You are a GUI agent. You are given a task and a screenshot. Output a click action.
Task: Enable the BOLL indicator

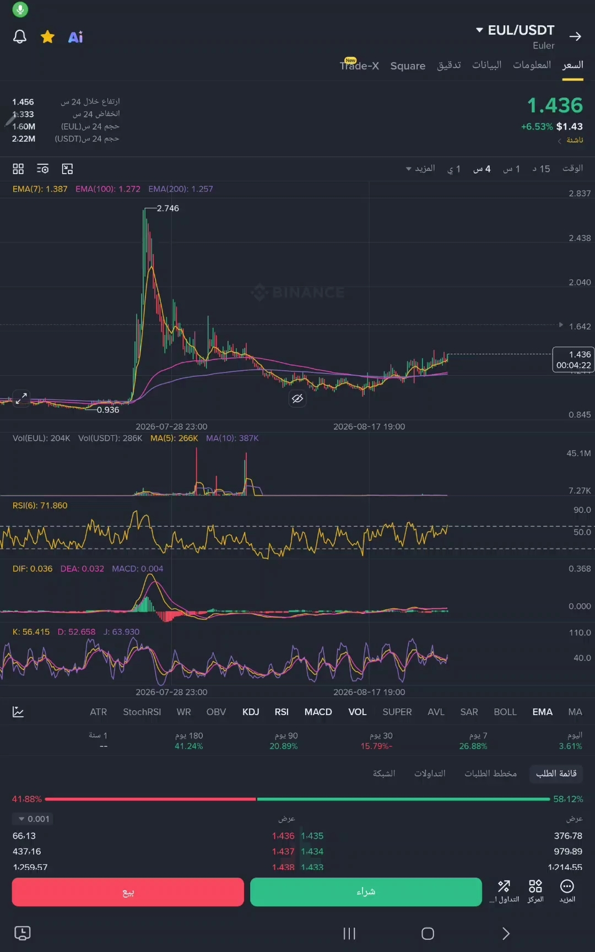(x=505, y=712)
